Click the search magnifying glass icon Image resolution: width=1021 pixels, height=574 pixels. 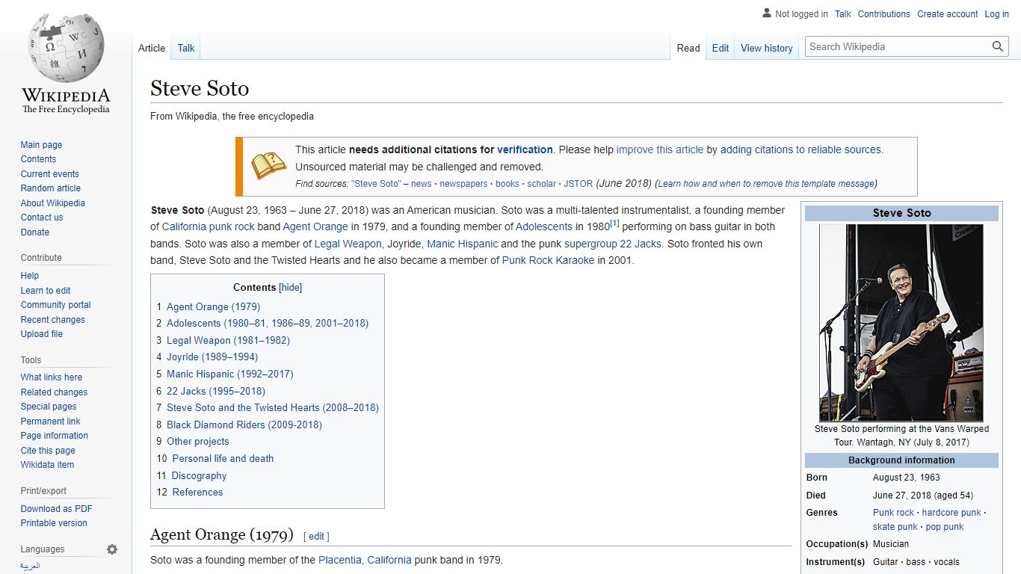tap(998, 46)
